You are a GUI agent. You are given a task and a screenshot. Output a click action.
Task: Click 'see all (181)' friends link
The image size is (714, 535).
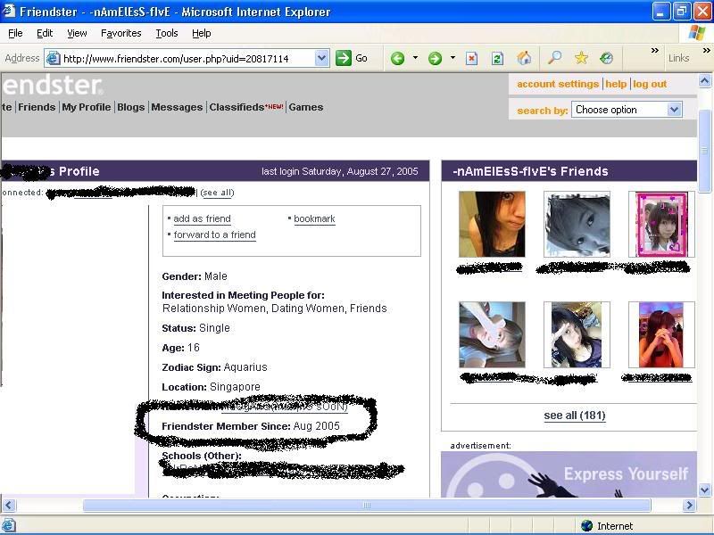[575, 416]
